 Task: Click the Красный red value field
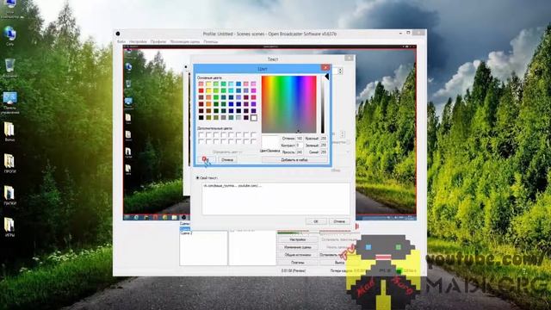point(324,139)
